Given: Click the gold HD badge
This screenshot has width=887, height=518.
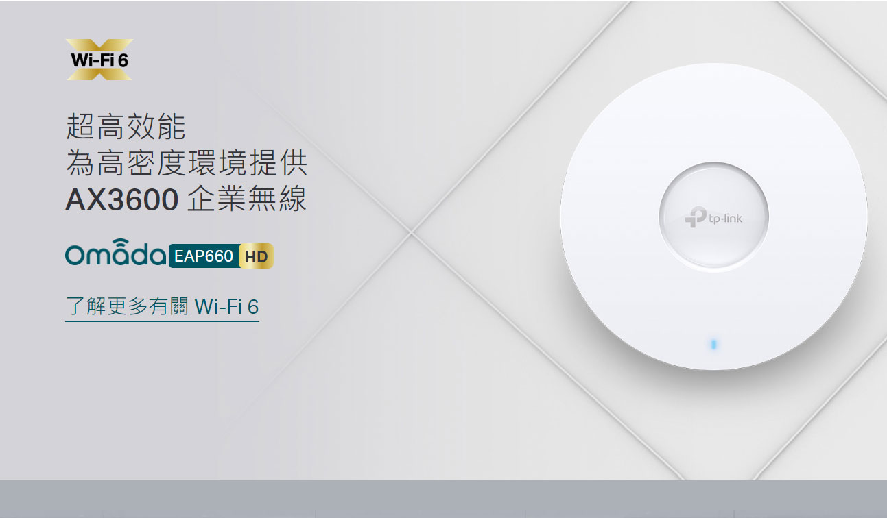Looking at the screenshot, I should [x=256, y=257].
